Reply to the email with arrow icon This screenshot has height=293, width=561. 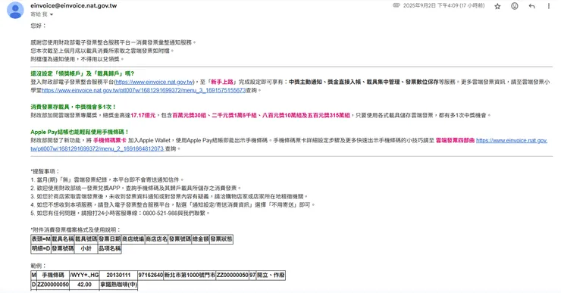point(531,6)
